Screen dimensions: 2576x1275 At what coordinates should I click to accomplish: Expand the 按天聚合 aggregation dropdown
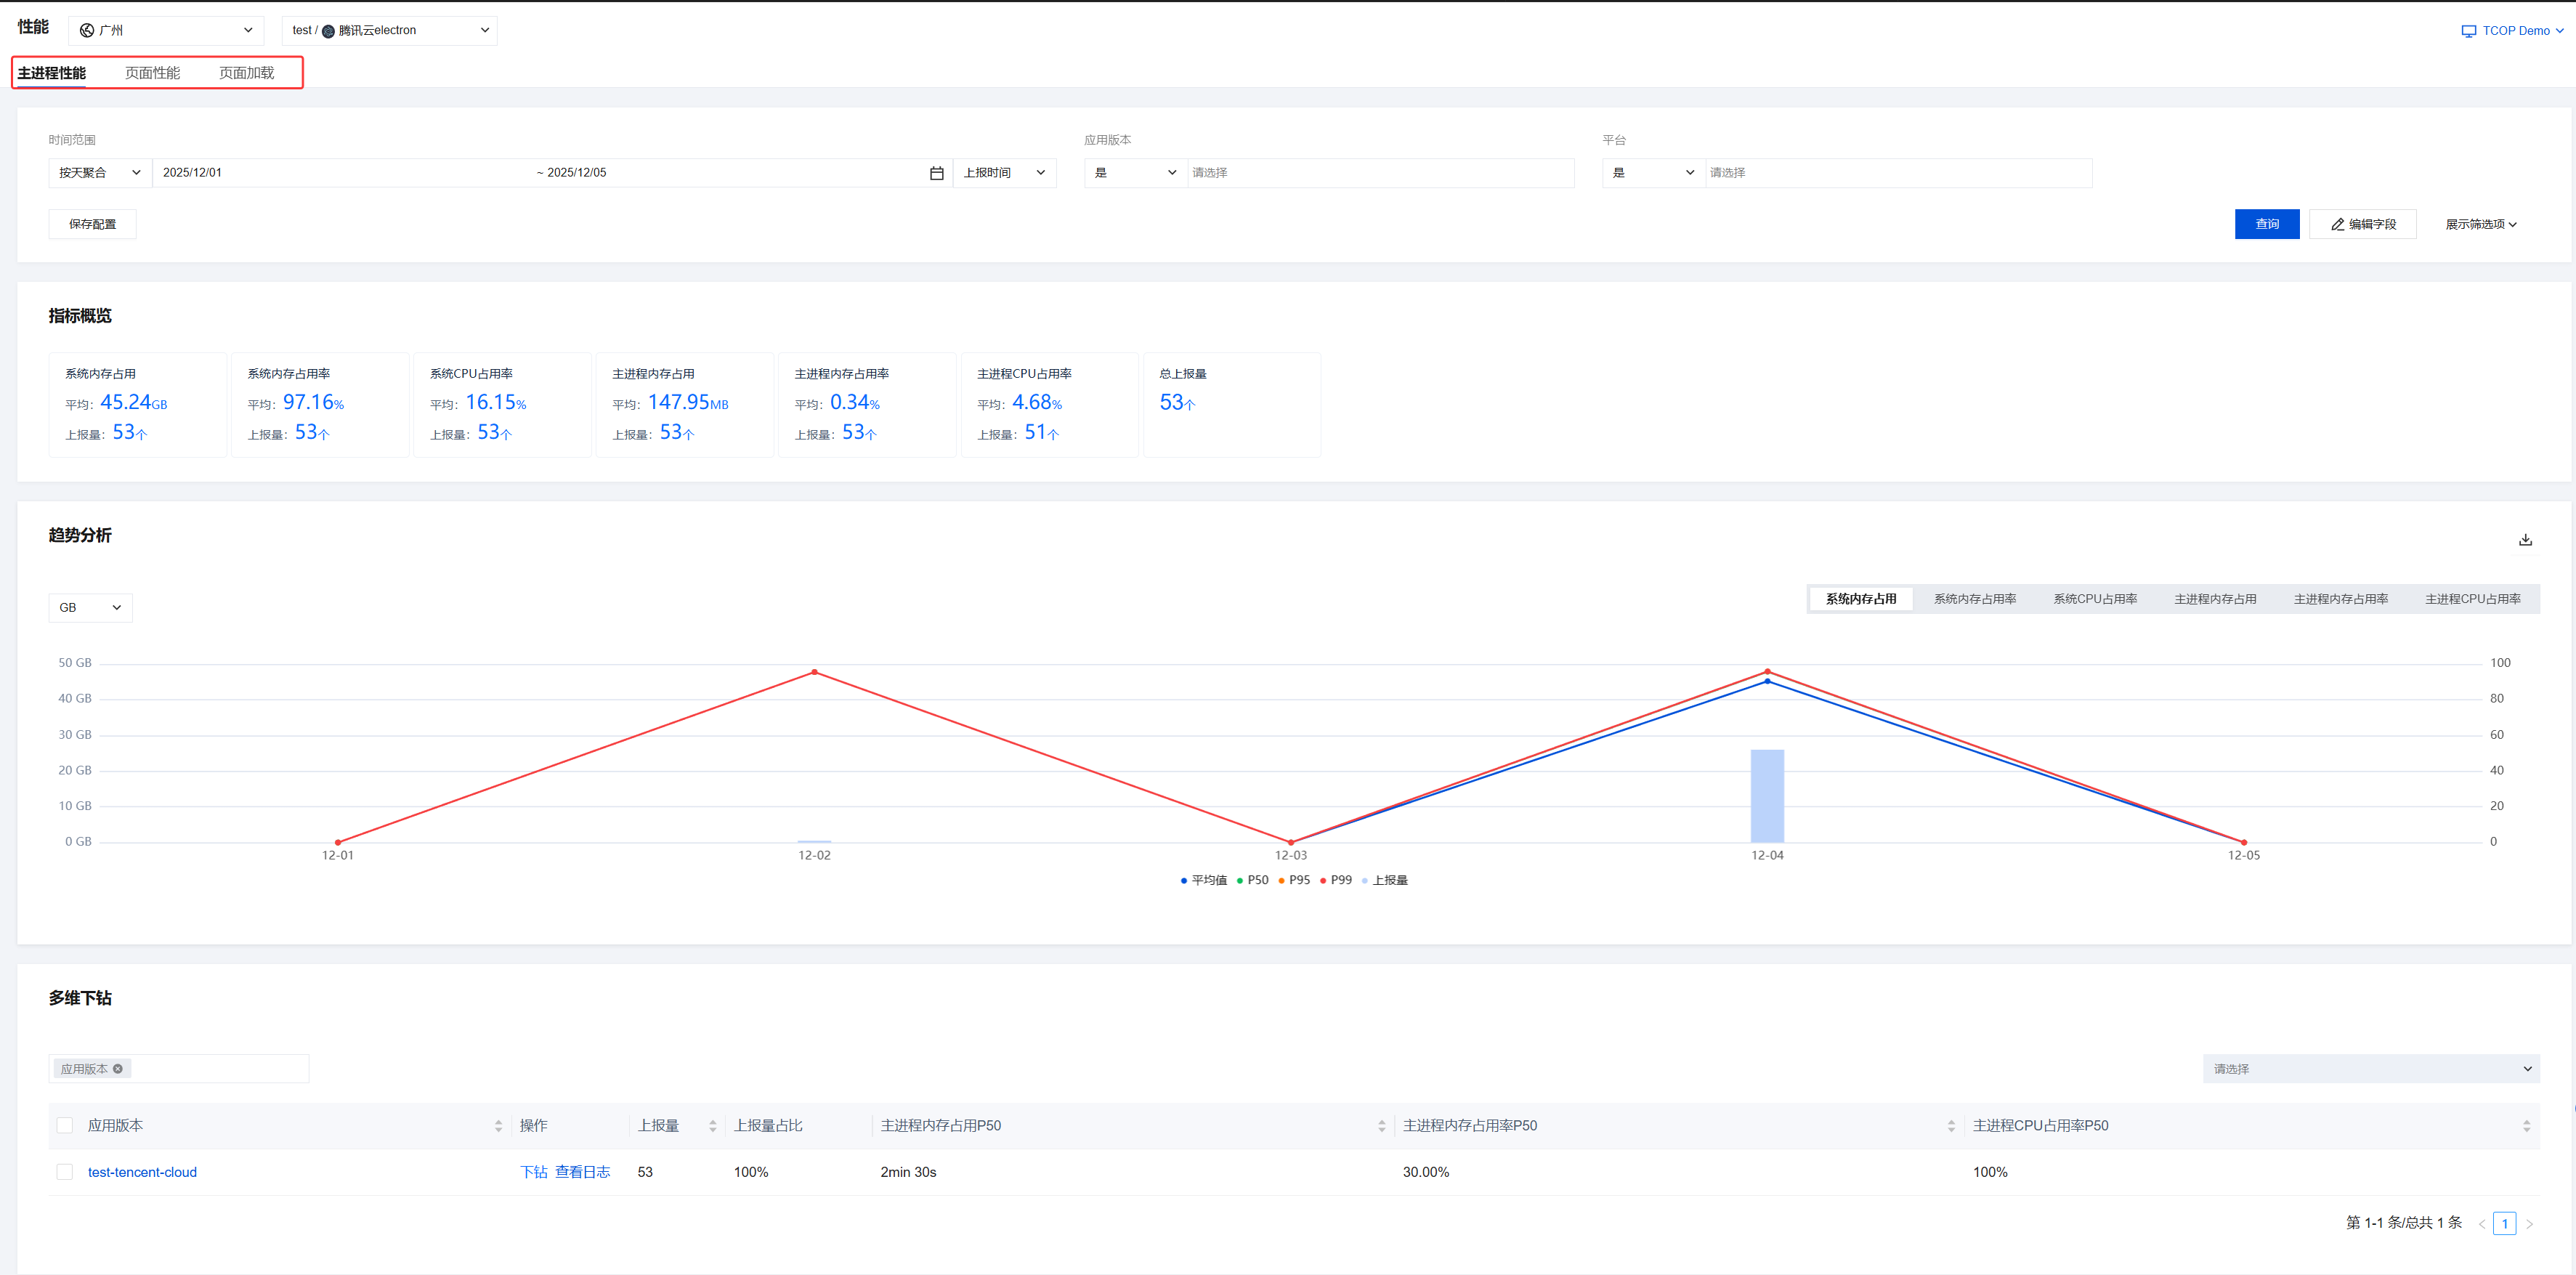point(100,173)
